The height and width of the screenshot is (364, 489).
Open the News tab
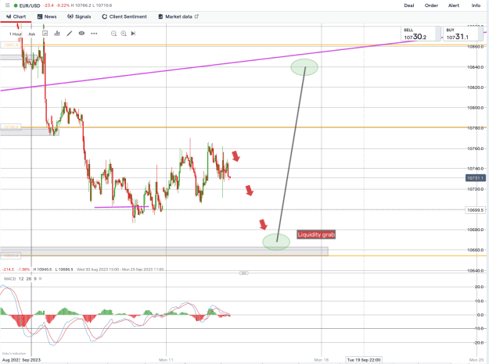point(47,16)
